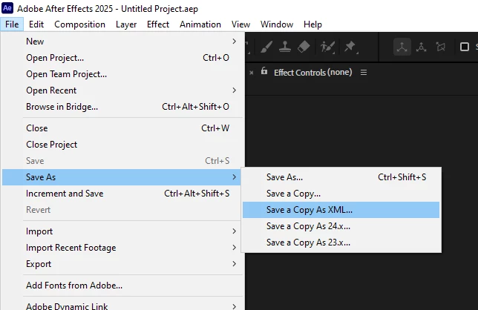Choose Save a Copy As XML
478x310 pixels.
pos(341,210)
